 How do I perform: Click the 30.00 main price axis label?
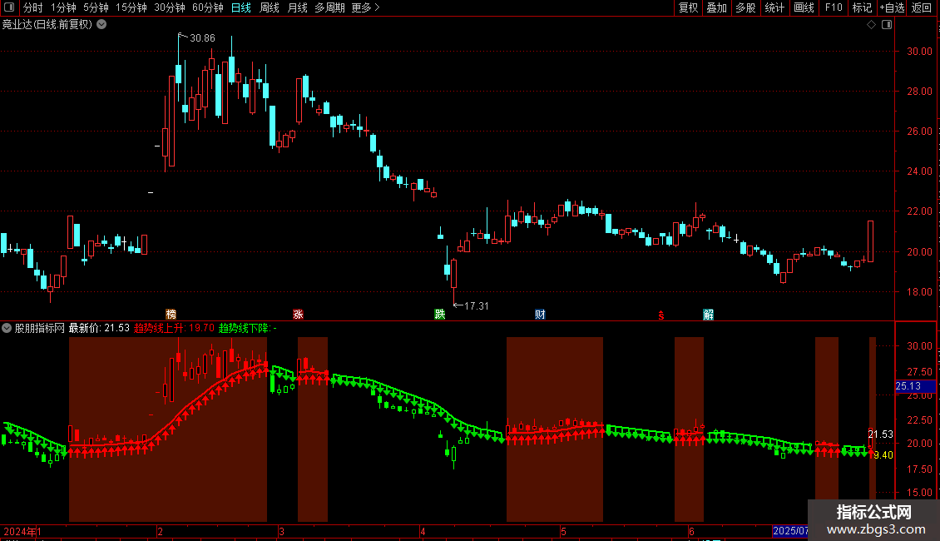coord(919,52)
